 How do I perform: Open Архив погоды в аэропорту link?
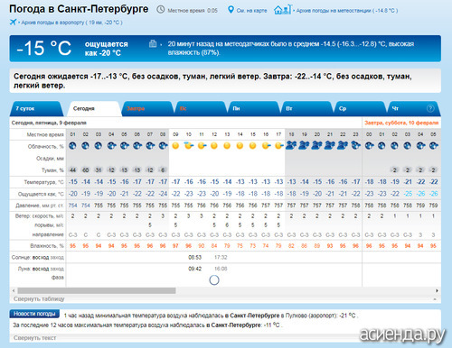pos(71,23)
